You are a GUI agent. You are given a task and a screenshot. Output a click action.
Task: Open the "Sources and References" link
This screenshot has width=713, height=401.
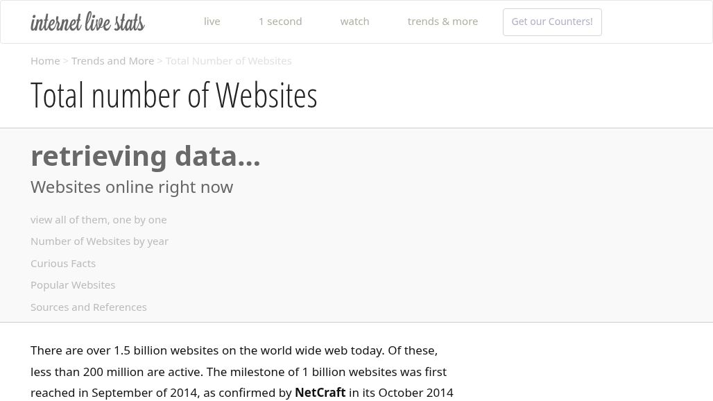point(88,307)
